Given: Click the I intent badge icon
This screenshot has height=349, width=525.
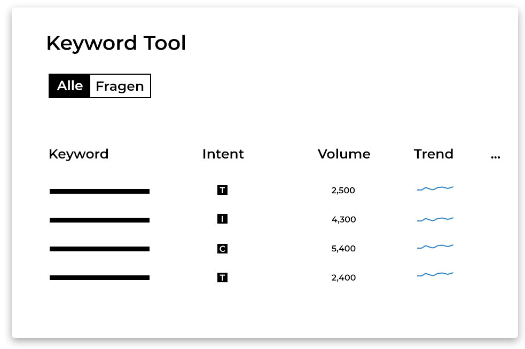Looking at the screenshot, I should point(222,219).
